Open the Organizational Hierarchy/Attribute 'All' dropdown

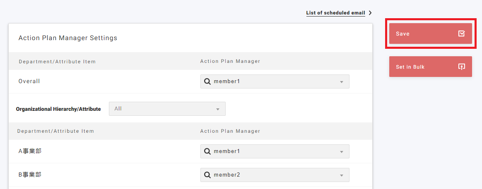tap(167, 109)
